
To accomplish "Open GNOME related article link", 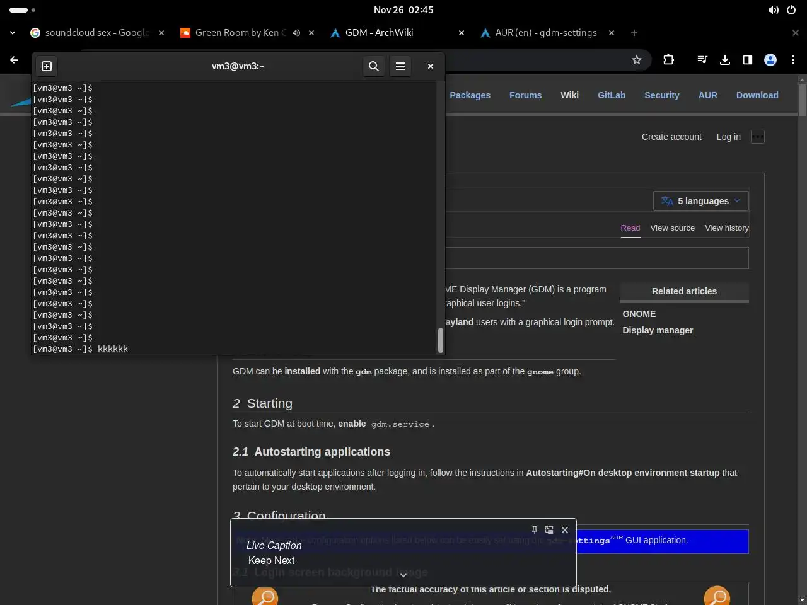I will pos(639,314).
